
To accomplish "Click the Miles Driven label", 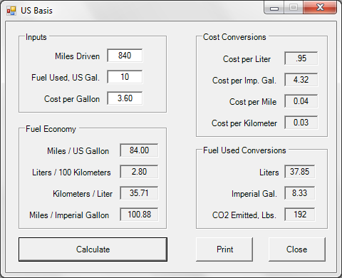I will pyautogui.click(x=77, y=56).
